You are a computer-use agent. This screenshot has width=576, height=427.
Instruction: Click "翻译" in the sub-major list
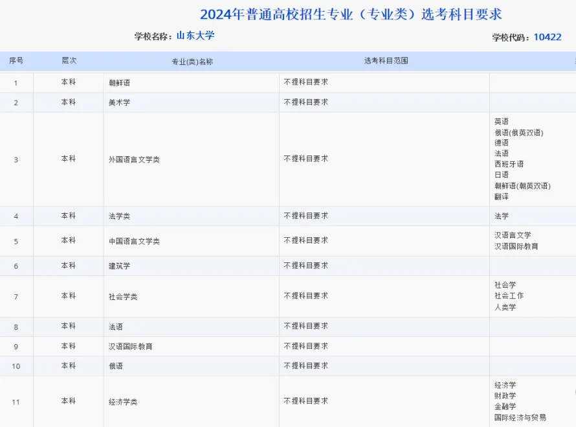tap(502, 196)
